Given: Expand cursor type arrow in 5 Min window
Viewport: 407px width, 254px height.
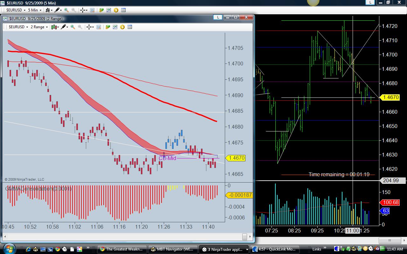Looking at the screenshot, I should (x=87, y=10).
